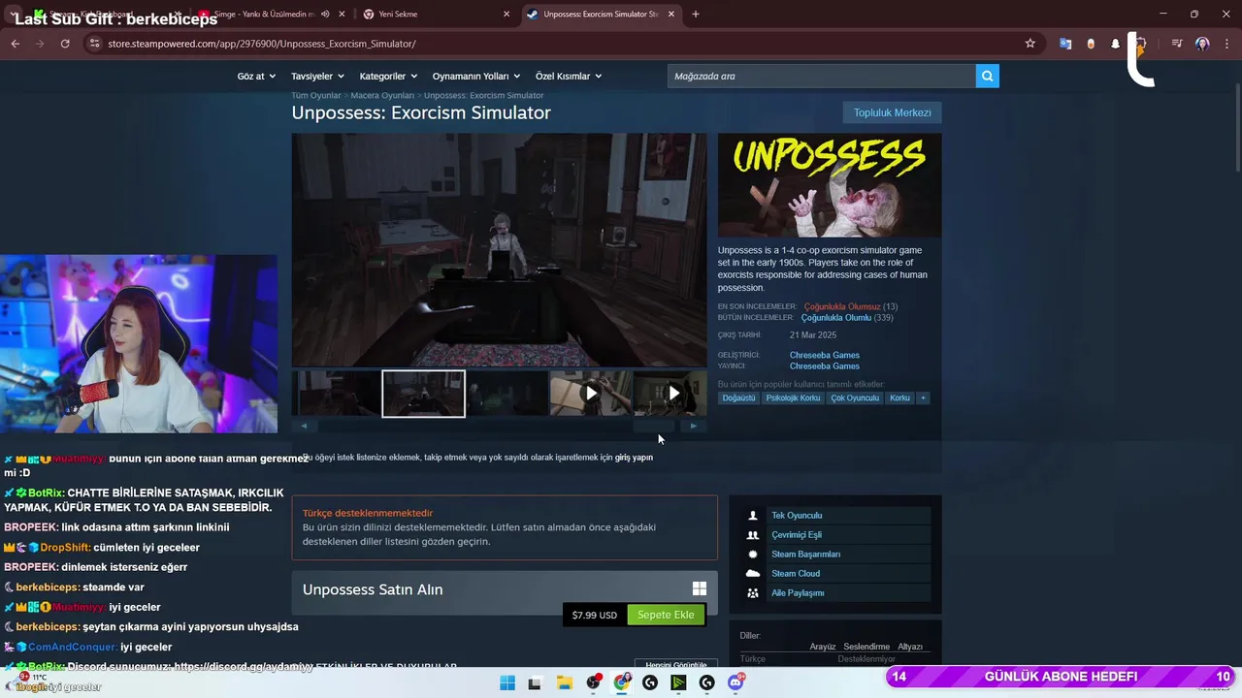Select the Doğaüstü tag
The width and height of the screenshot is (1242, 698).
pos(738,397)
